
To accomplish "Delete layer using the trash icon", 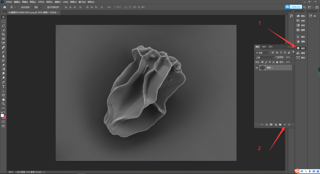I will 289,125.
